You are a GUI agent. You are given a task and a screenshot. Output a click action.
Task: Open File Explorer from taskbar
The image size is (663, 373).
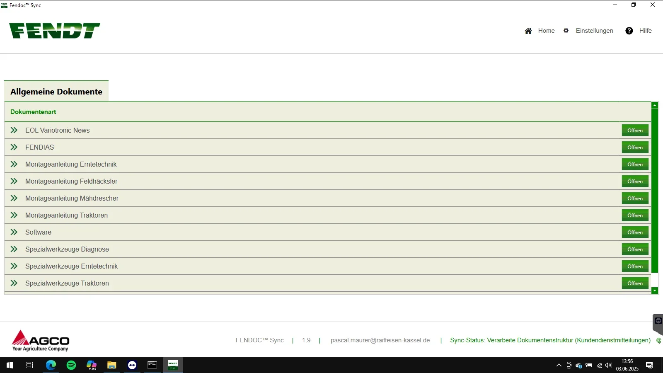point(112,365)
